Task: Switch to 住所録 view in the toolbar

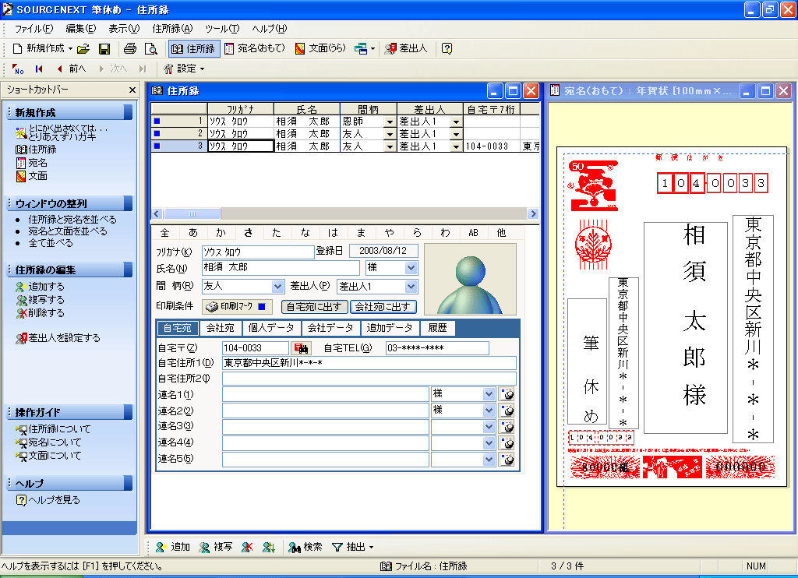Action: (x=194, y=49)
